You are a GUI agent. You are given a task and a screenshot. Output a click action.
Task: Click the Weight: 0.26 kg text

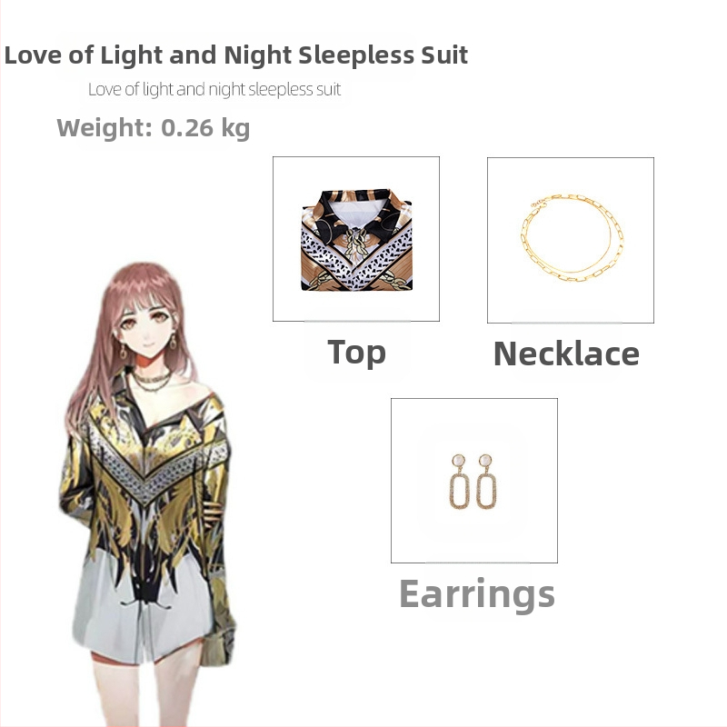click(154, 128)
